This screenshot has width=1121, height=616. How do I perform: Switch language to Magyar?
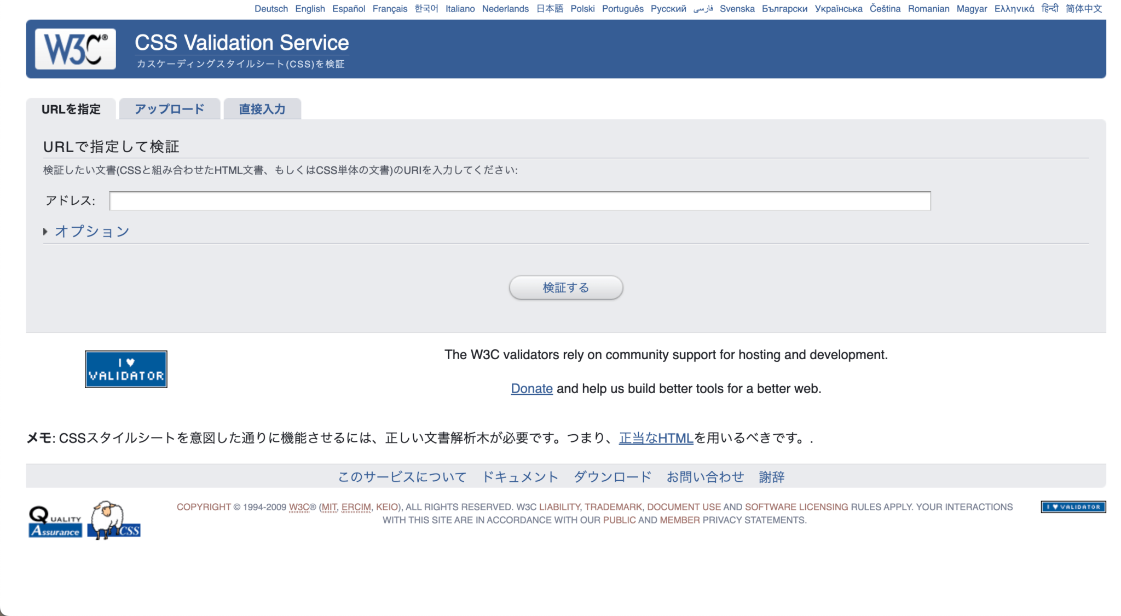point(972,9)
